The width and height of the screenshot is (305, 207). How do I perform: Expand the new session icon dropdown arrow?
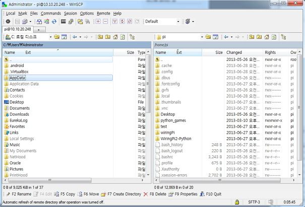(193, 21)
